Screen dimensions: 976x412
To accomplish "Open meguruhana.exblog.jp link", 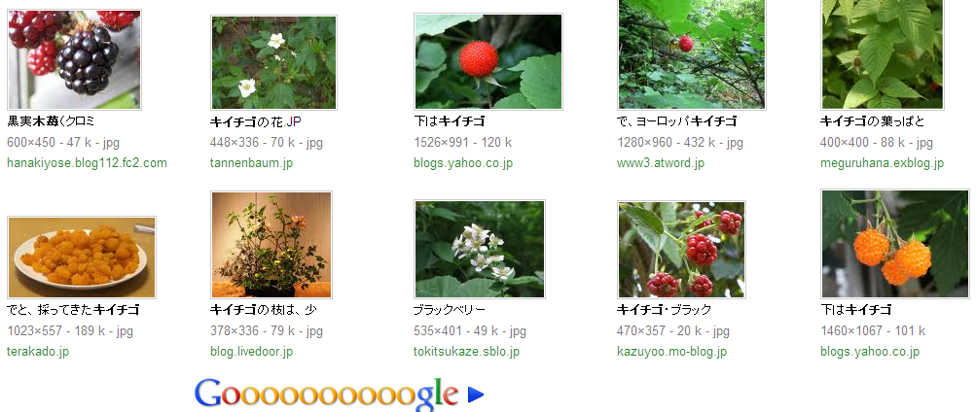I will click(x=882, y=163).
